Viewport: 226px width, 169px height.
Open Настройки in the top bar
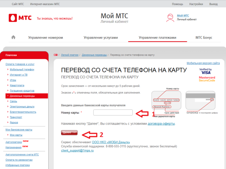[x=196, y=4]
